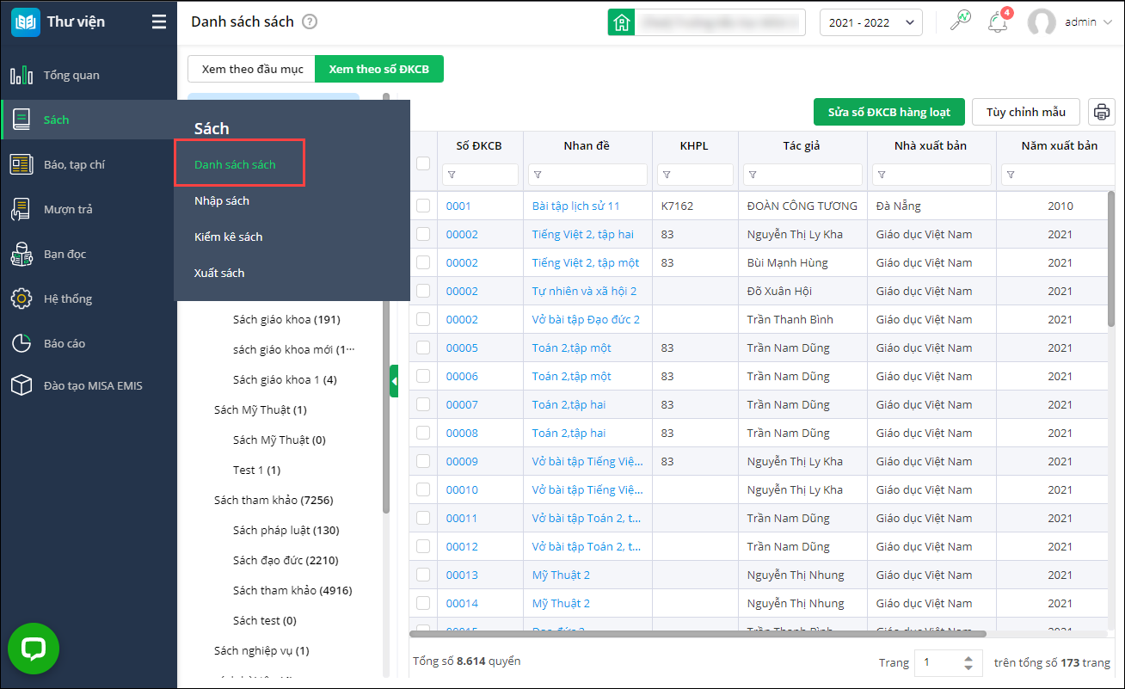
Task: Click the Tùy chỉnh mẫu button
Action: click(x=1026, y=112)
